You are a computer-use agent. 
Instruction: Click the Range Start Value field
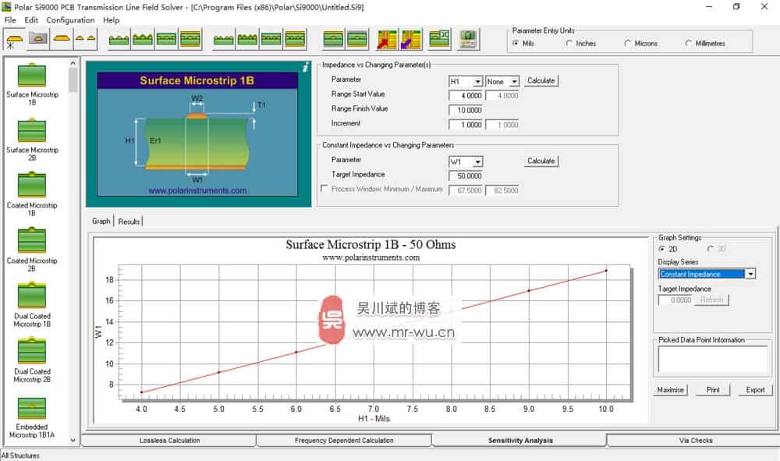[466, 95]
